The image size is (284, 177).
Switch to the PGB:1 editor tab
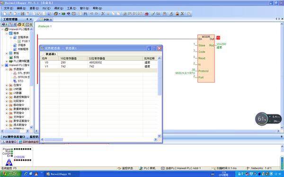(x=46, y=19)
